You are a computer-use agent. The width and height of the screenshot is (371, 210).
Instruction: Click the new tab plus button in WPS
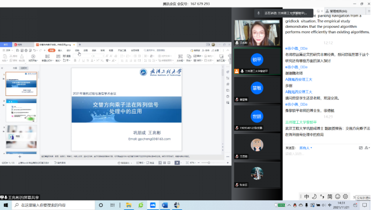click(80, 44)
